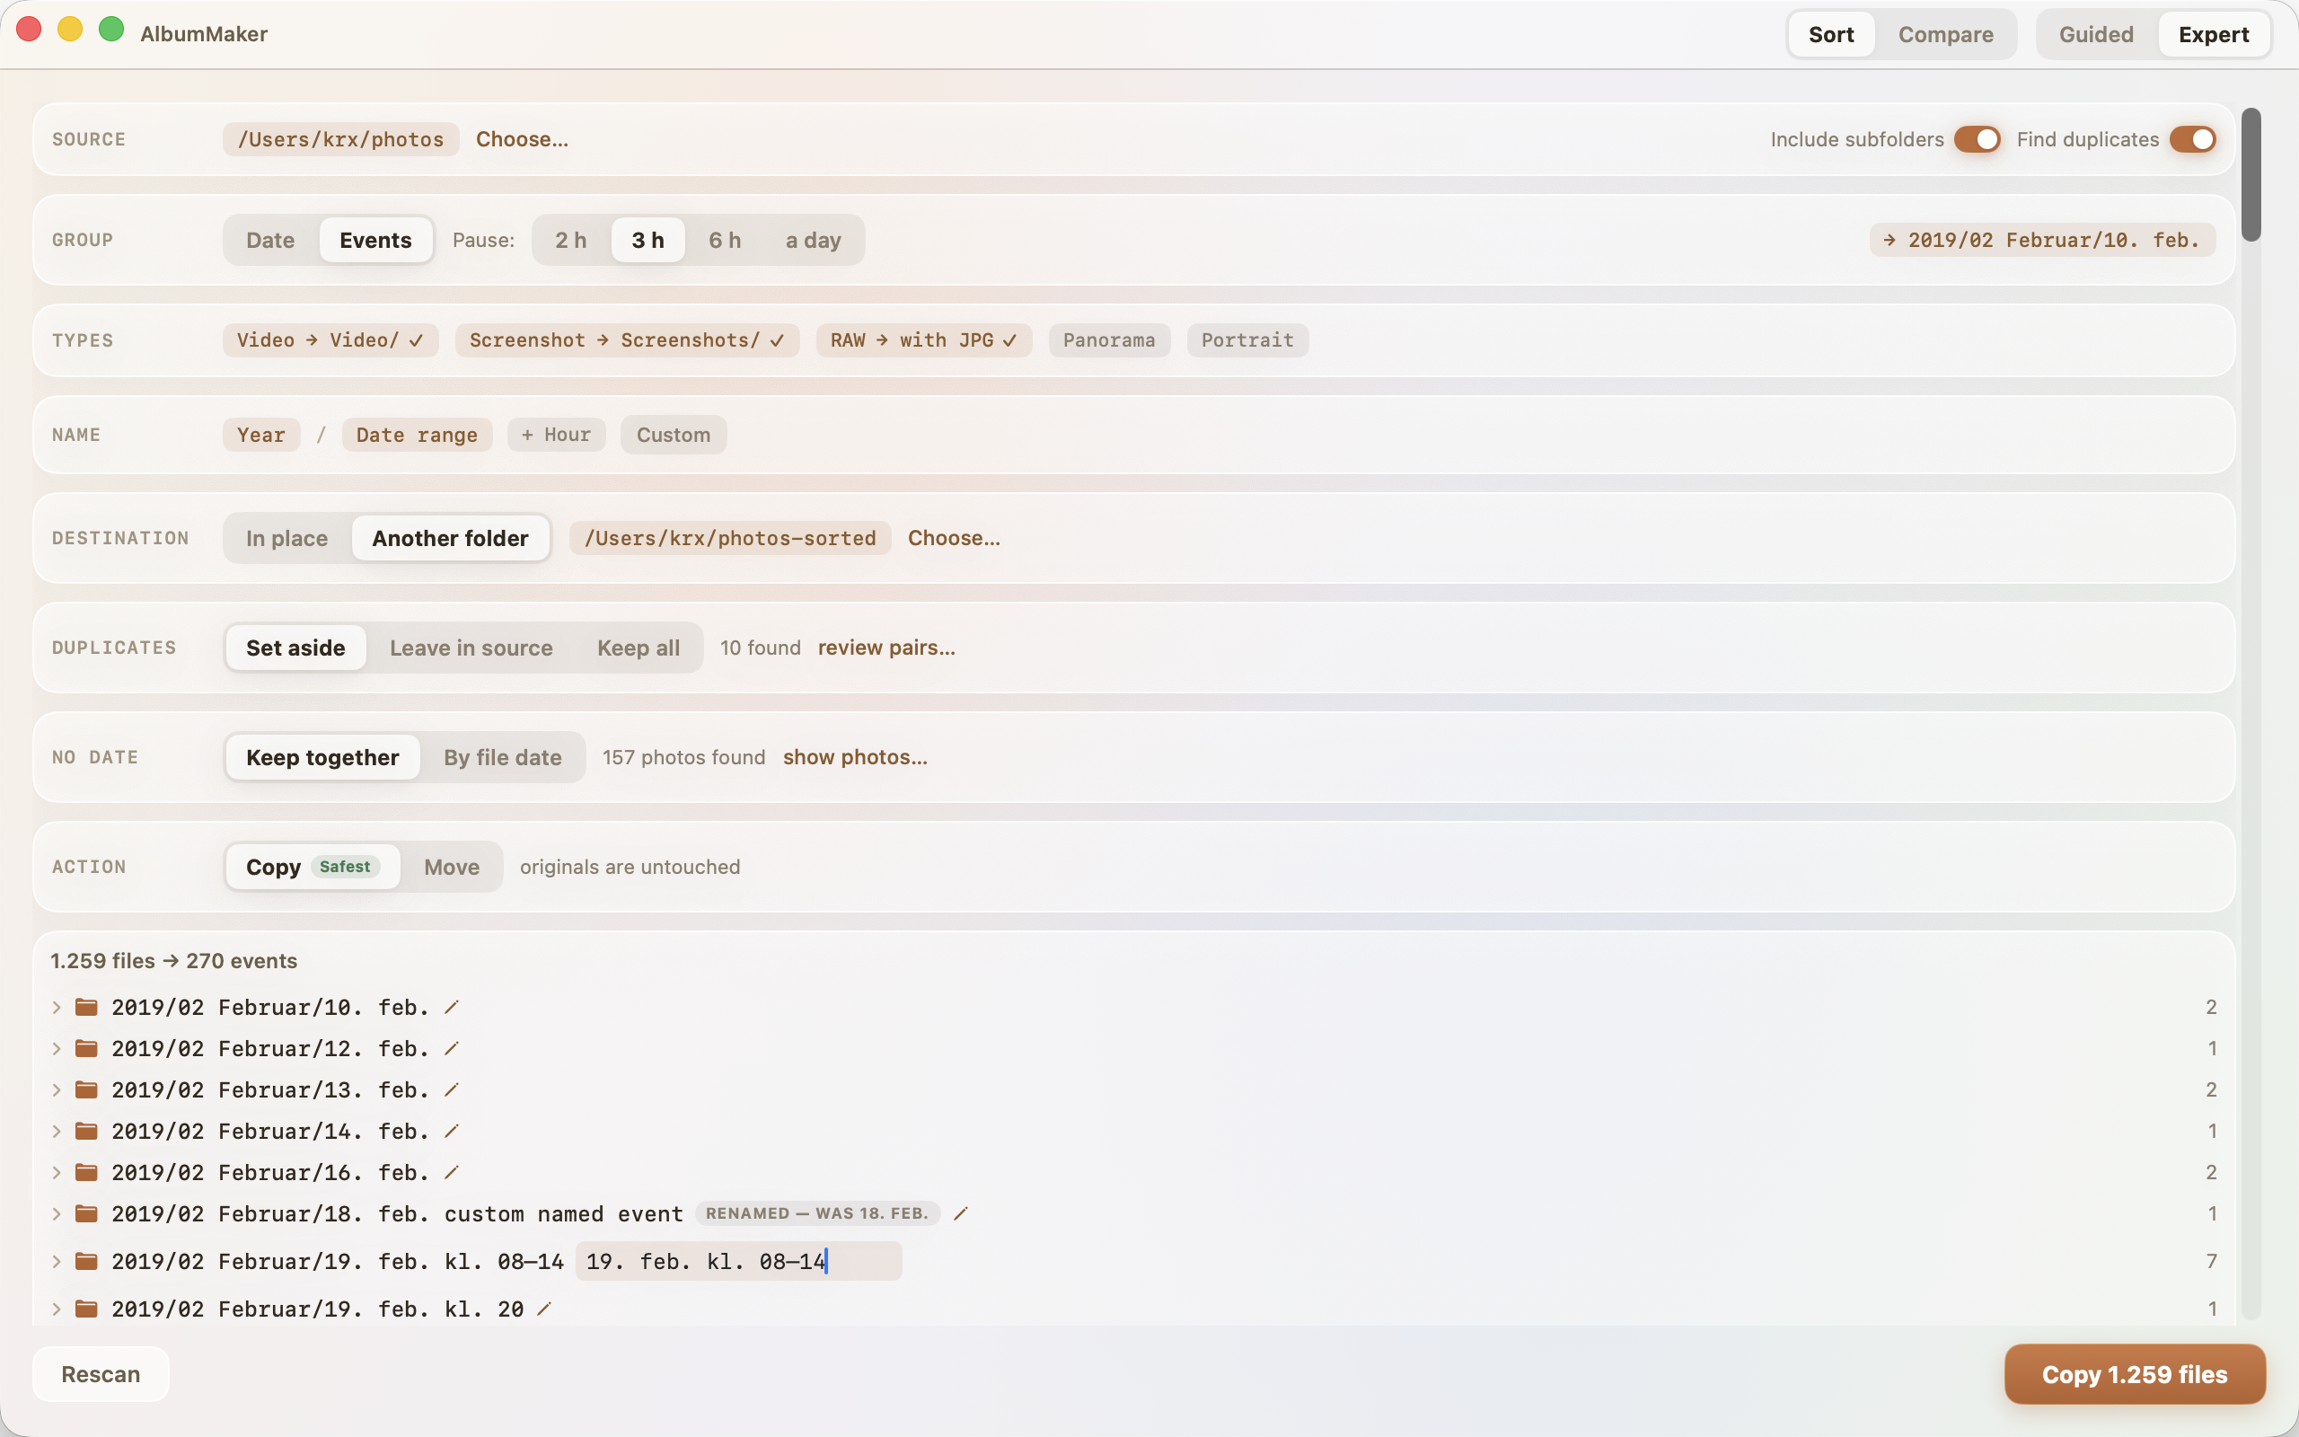
Task: Expand 2019/02 Februar/10. feb. folder
Action: [57, 1007]
